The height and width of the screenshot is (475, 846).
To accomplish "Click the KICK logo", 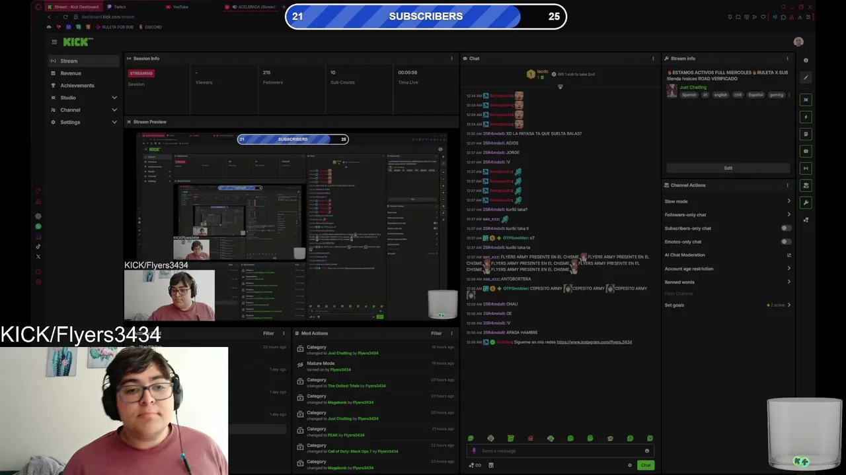I will click(x=78, y=42).
